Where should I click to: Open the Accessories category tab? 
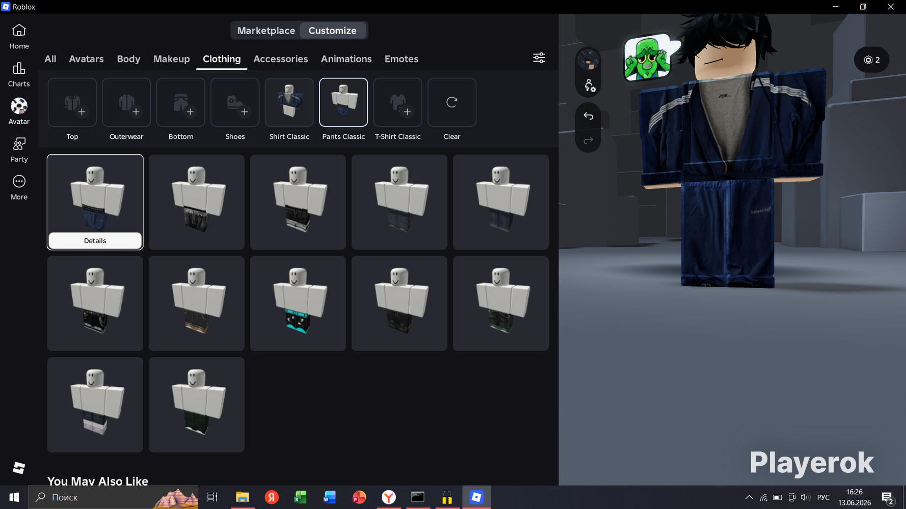281,59
